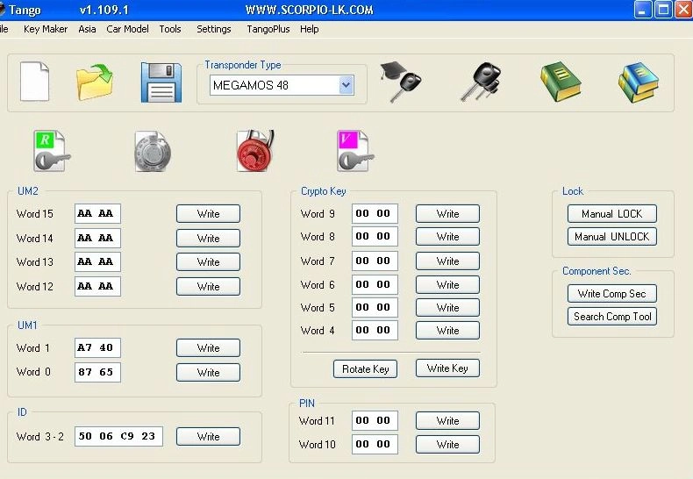Save using the blue floppy disk icon
Image resolution: width=693 pixels, height=479 pixels.
point(161,82)
